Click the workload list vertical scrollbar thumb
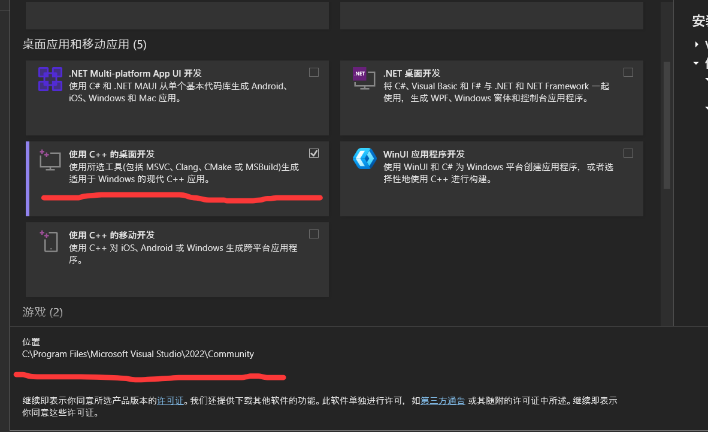Viewport: 708px width, 432px height. 666,125
